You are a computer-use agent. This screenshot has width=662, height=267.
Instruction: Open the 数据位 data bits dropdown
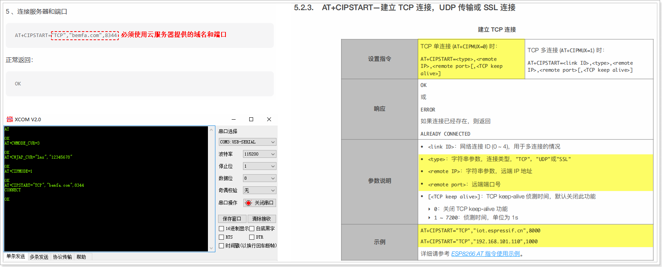pos(260,178)
